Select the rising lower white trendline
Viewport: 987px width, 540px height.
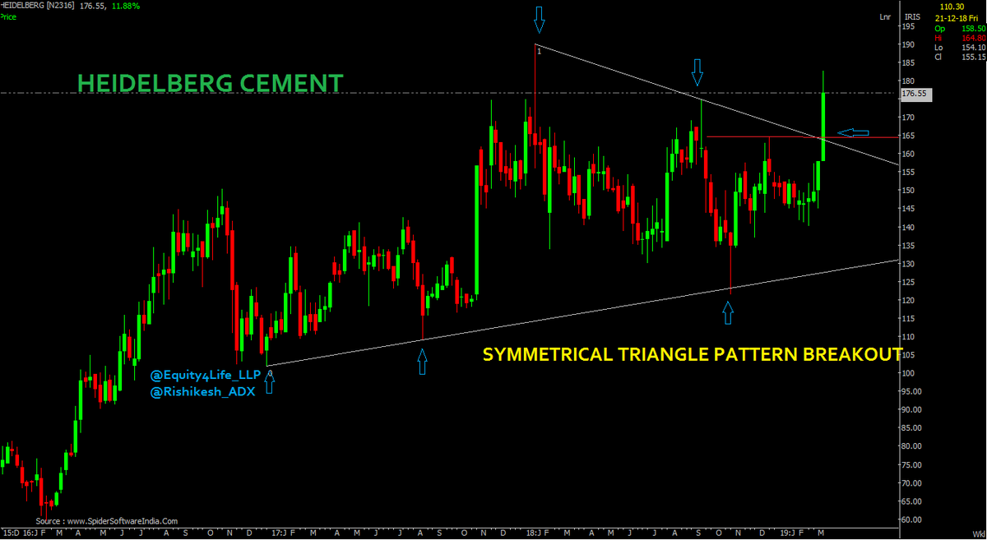pos(584,312)
